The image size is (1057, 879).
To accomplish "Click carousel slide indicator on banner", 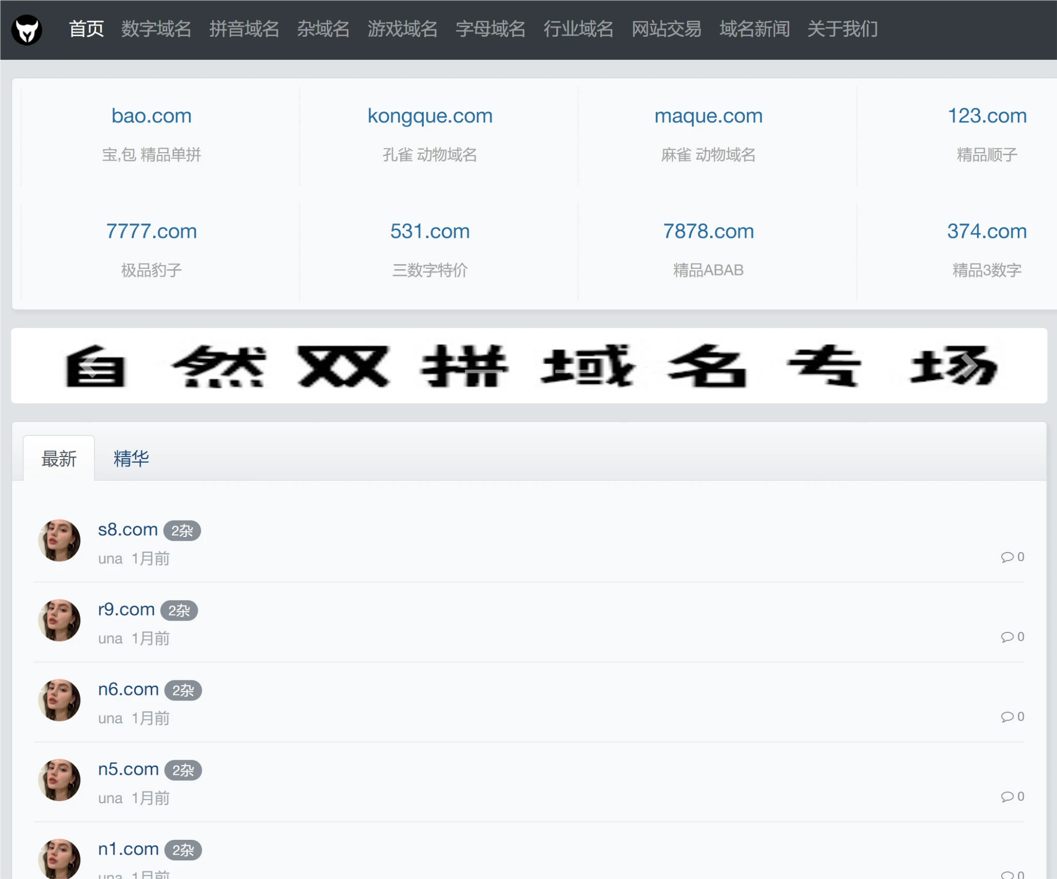I will [484, 370].
